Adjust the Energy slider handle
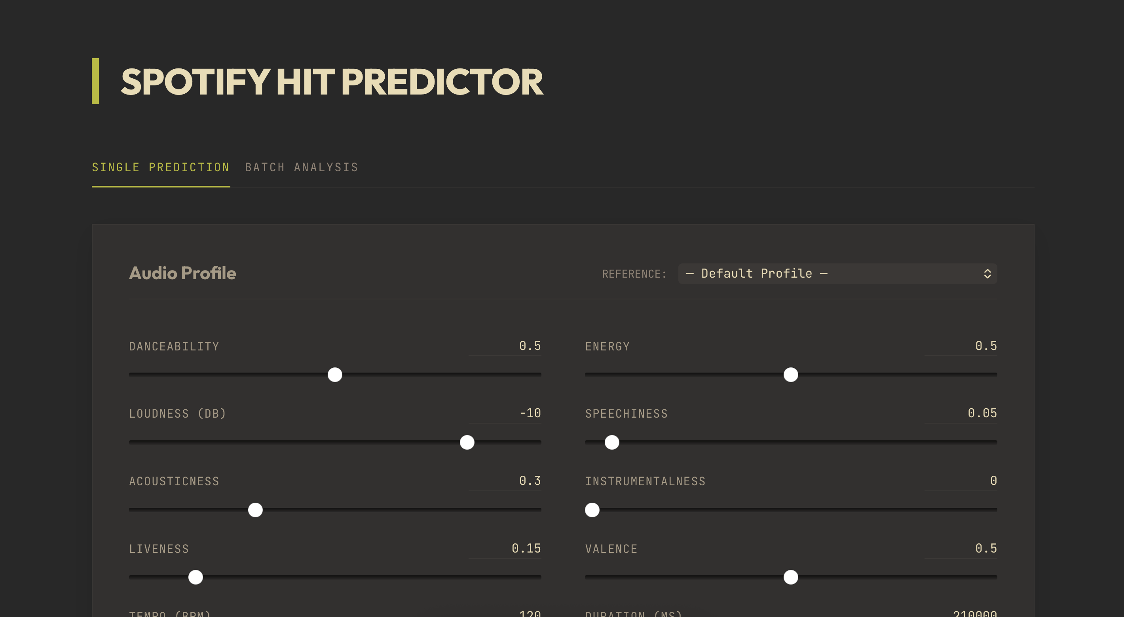 tap(790, 374)
